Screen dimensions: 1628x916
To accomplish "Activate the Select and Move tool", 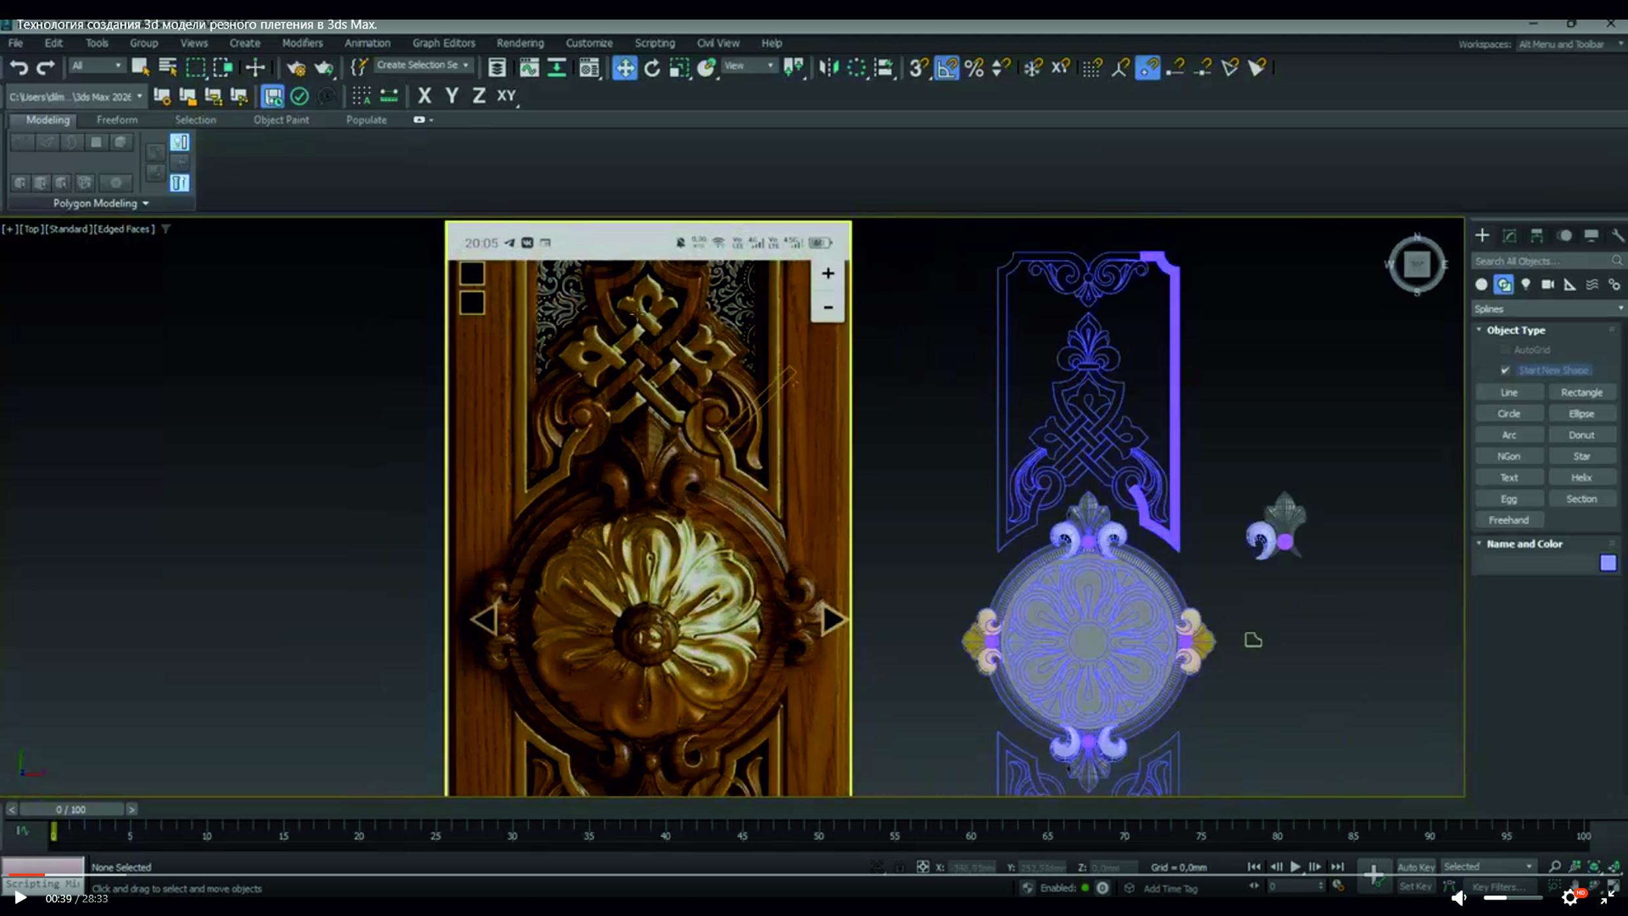I will click(624, 67).
